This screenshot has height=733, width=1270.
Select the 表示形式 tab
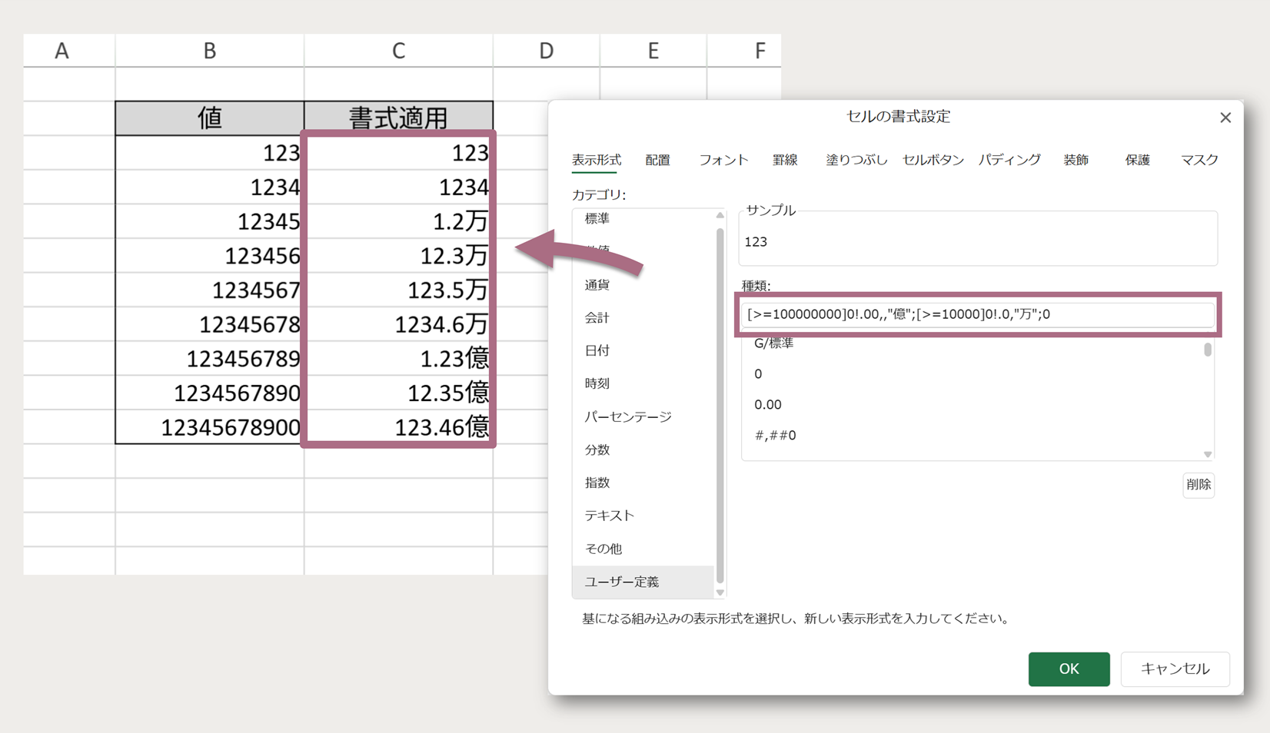coord(596,160)
